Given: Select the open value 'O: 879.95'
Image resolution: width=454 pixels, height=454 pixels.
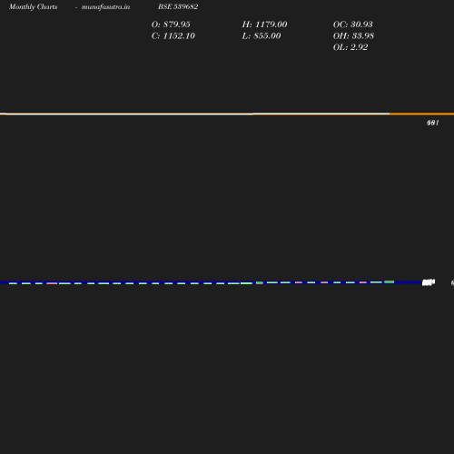Looking at the screenshot, I should tap(171, 25).
